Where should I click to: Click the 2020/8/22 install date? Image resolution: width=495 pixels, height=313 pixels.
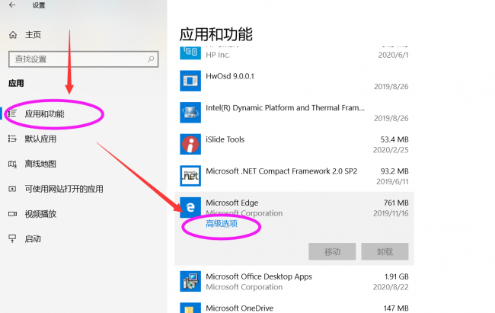(391, 287)
